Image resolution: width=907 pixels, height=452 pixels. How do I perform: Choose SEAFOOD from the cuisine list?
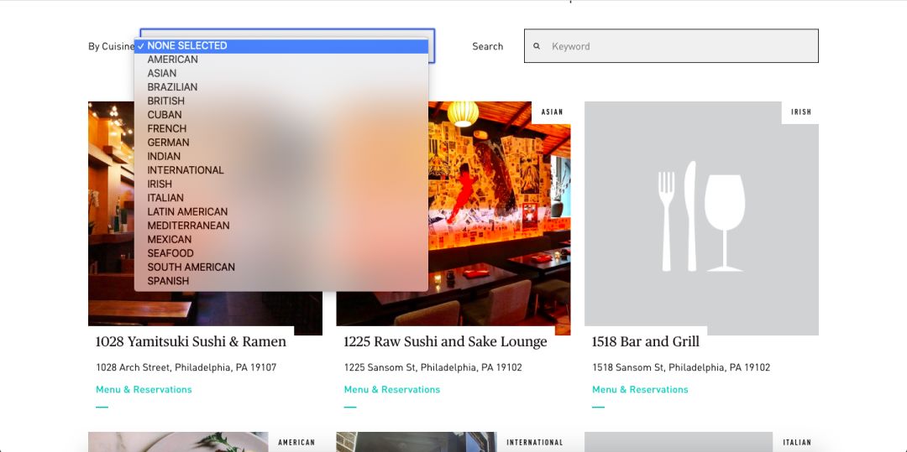coord(281,253)
